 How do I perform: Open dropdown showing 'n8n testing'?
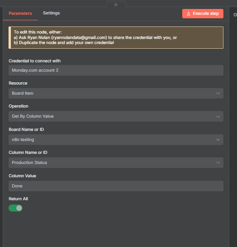click(x=113, y=139)
